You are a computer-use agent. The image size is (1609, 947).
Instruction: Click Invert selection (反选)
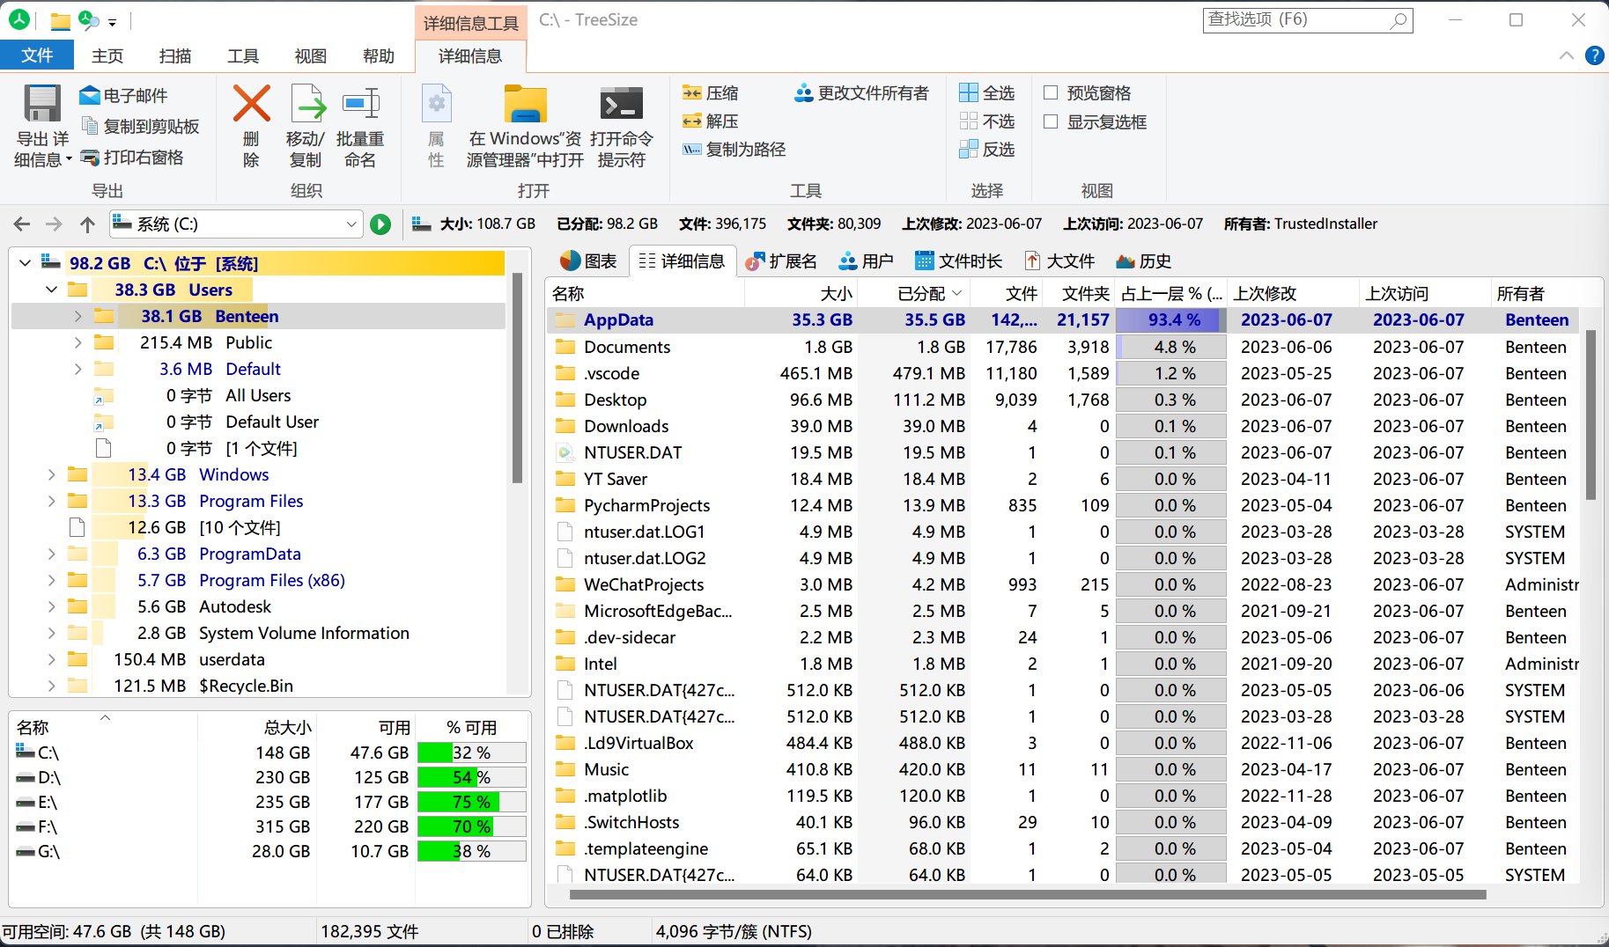(x=987, y=149)
